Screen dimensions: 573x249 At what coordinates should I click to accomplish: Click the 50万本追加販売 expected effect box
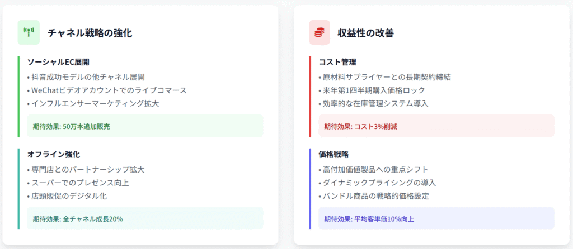tap(145, 126)
